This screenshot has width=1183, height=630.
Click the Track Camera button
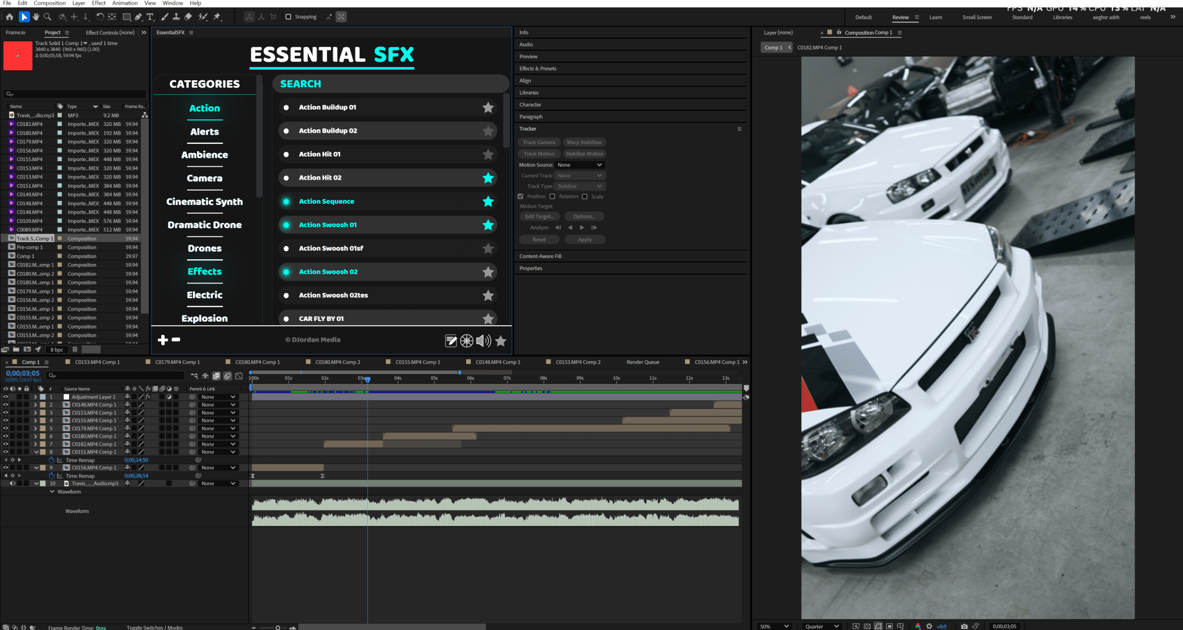[x=538, y=142]
